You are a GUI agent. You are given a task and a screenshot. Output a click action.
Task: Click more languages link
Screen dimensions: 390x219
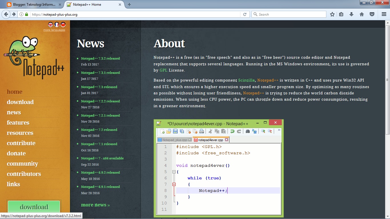click(x=54, y=30)
